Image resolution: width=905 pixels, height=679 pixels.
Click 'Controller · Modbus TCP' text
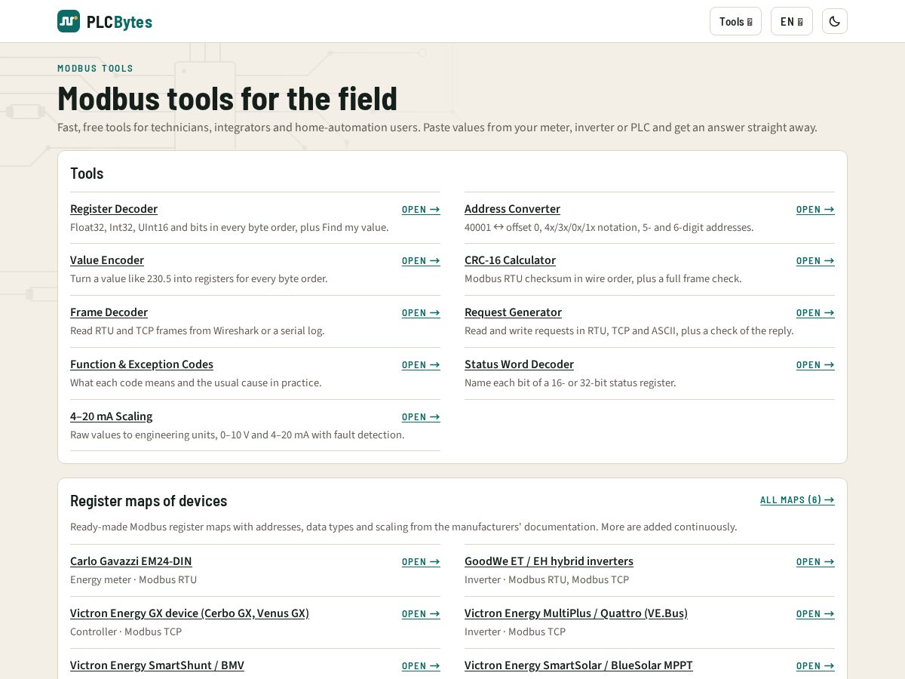tap(126, 632)
